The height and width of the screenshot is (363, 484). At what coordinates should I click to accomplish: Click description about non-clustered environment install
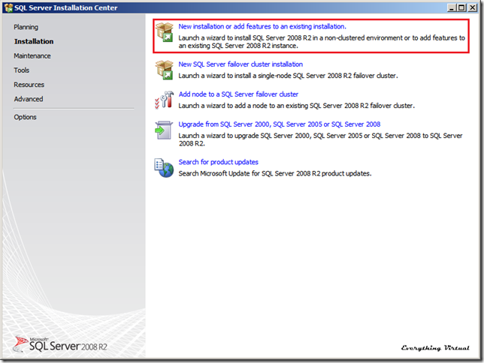[322, 41]
